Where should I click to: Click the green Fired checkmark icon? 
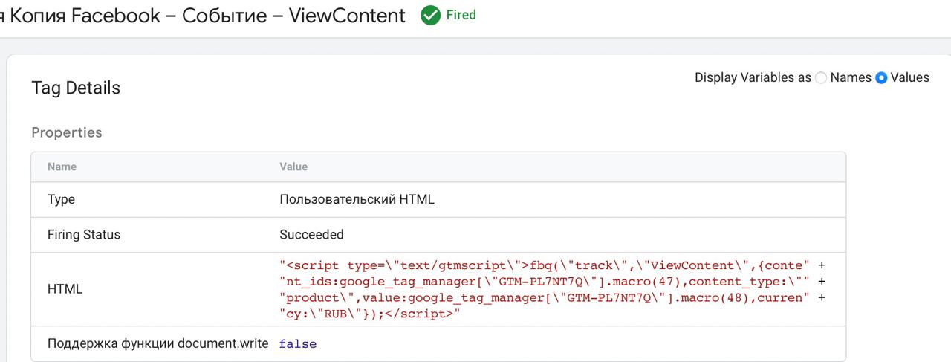[430, 16]
